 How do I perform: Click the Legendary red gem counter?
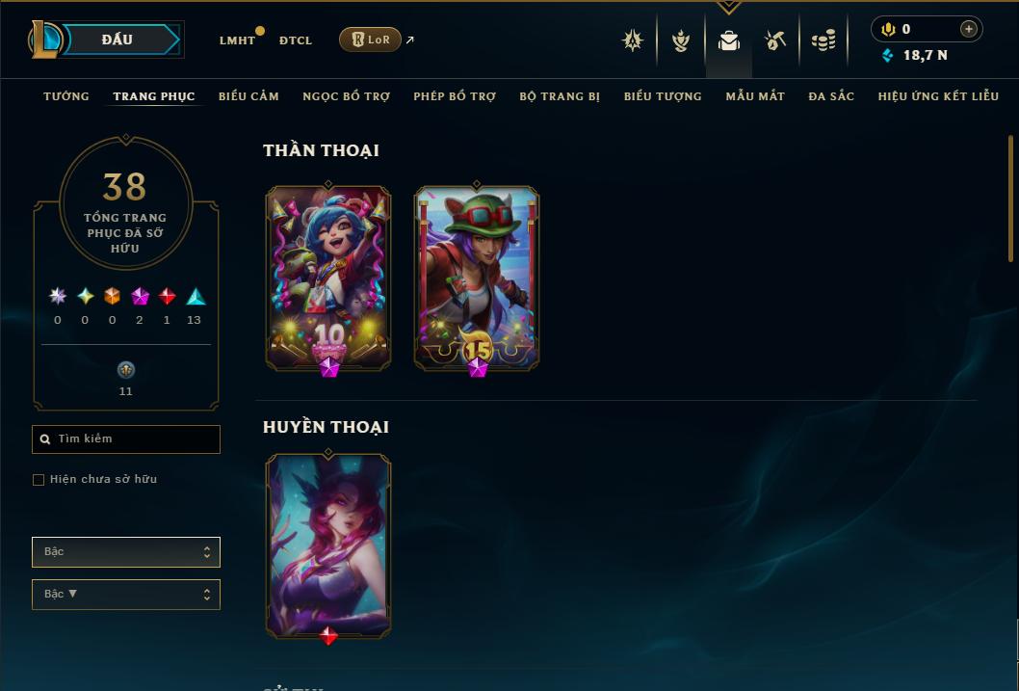tap(167, 306)
